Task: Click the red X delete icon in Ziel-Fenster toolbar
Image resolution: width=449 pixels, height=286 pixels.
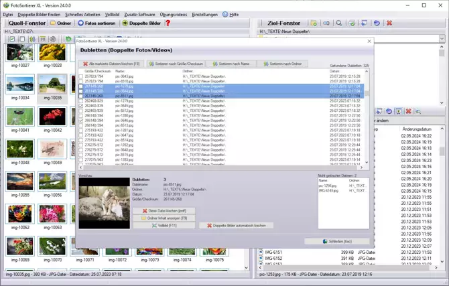Action: pos(389,23)
